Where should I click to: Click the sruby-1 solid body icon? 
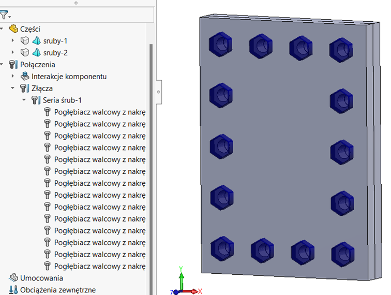coord(25,41)
